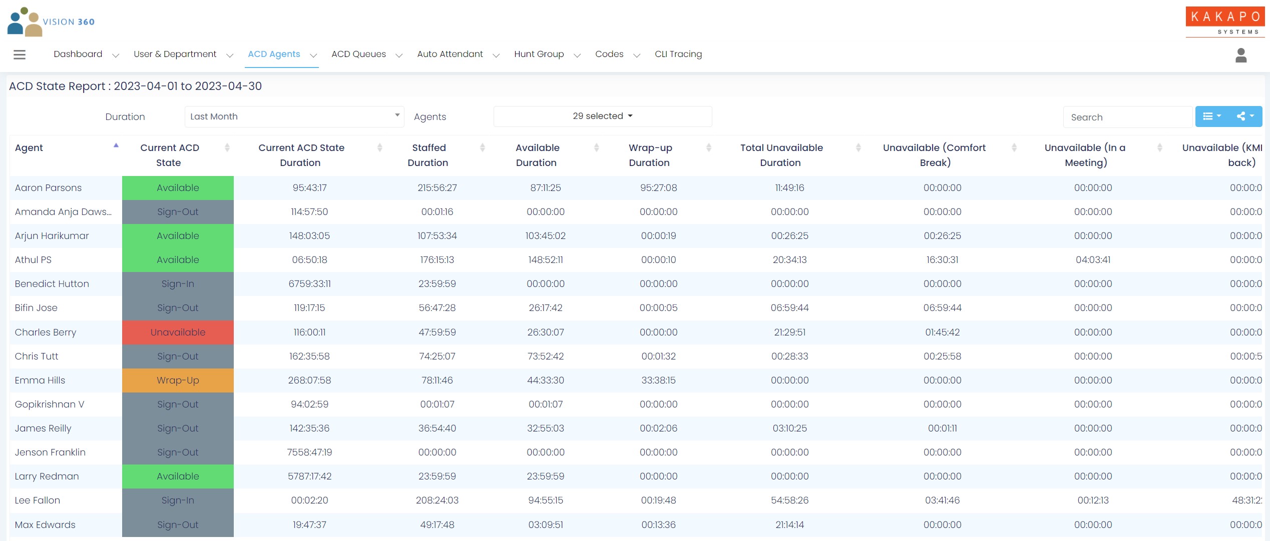Select agent Max Edwards
This screenshot has height=541, width=1270.
(45, 525)
